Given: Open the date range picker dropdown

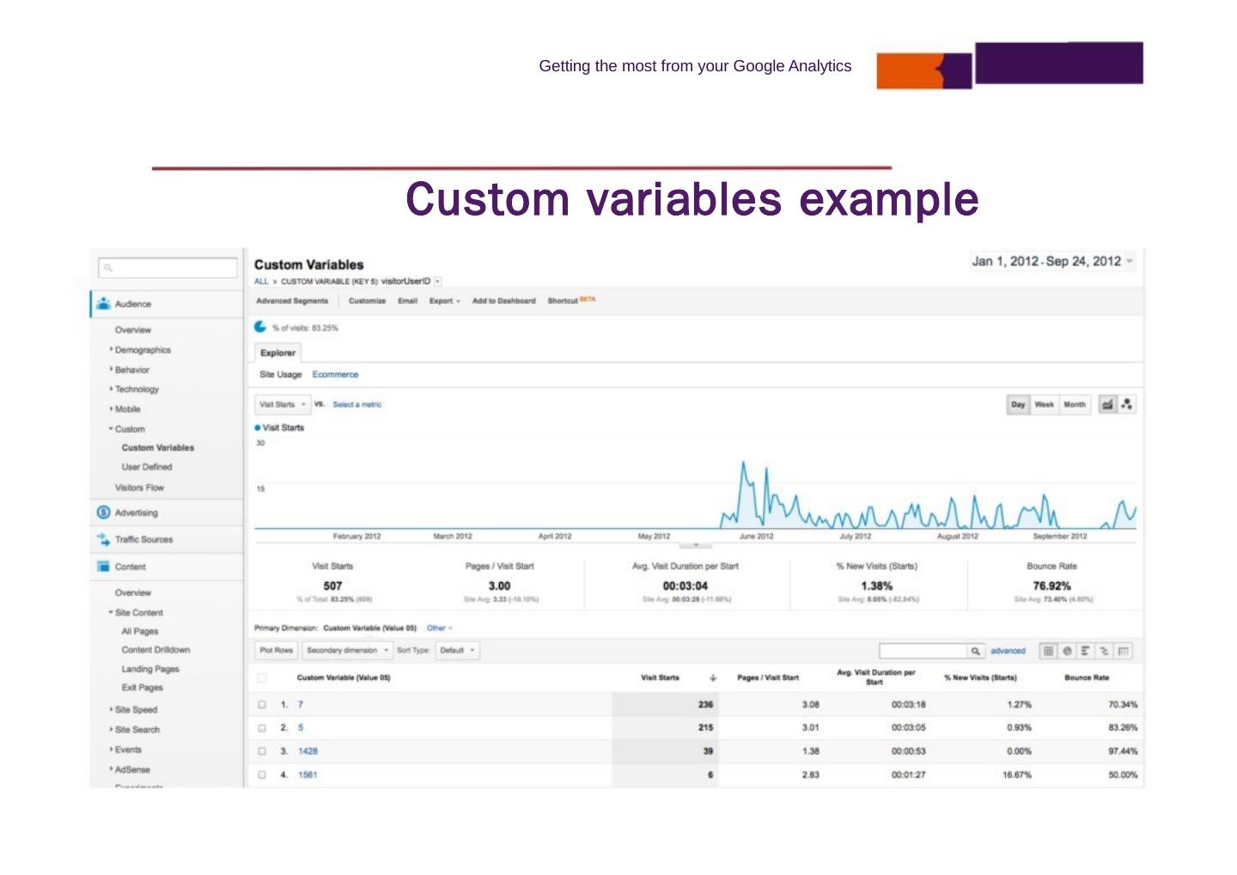Looking at the screenshot, I should point(1052,262).
